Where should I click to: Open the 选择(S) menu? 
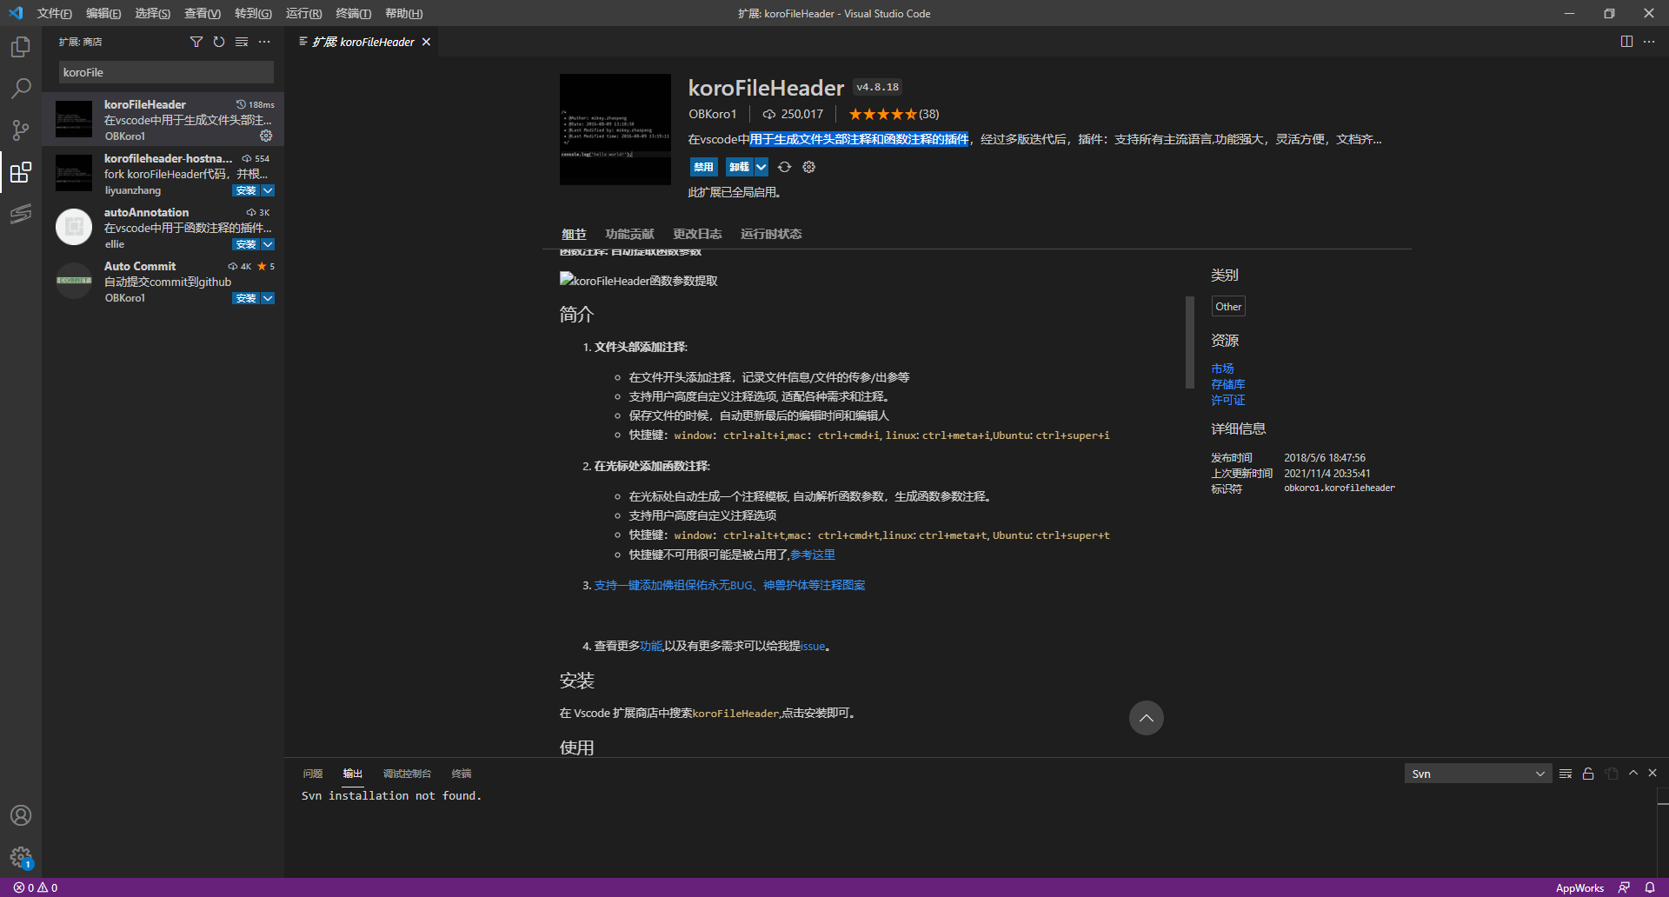[x=153, y=13]
